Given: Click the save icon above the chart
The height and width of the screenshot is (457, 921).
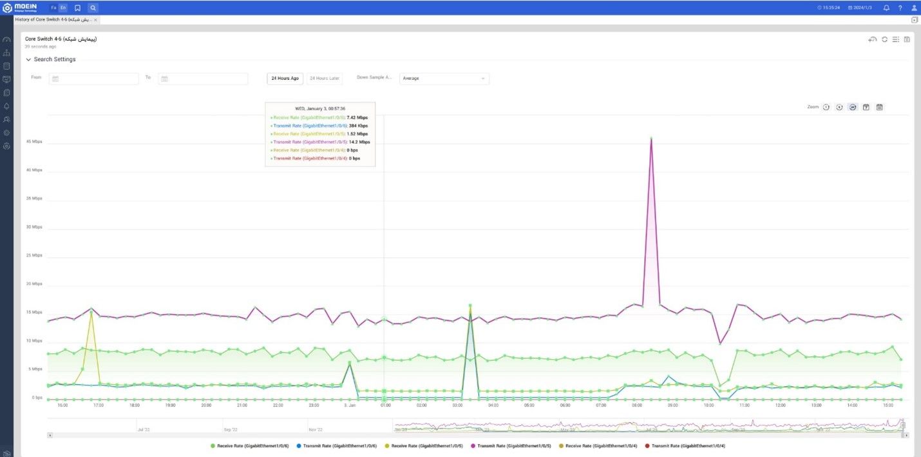Looking at the screenshot, I should coord(907,39).
